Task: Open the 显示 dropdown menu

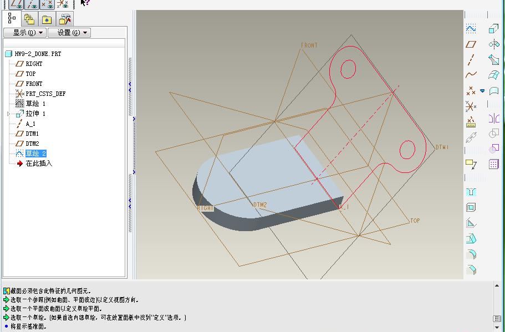Action: 25,33
